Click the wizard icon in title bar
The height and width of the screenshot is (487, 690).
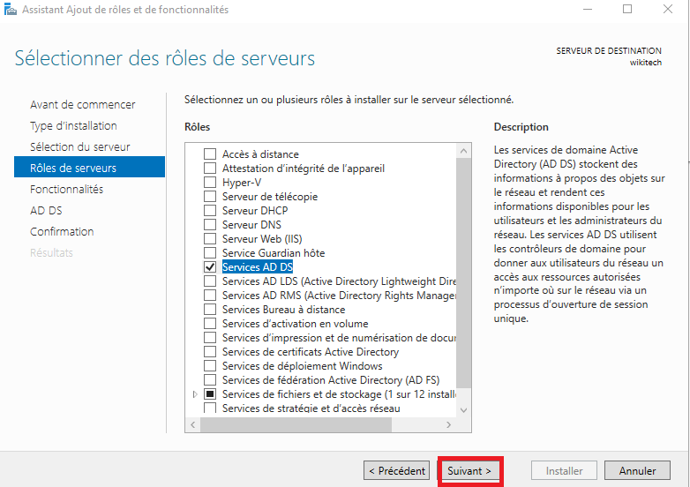10,10
